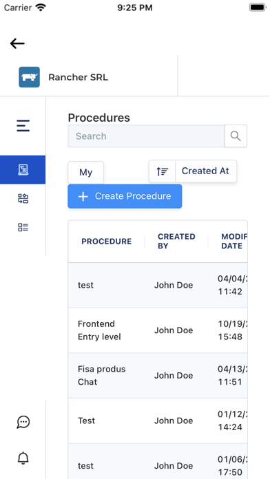Click the 04/04 11:42 date cell
Image resolution: width=270 pixels, height=479 pixels.
232,285
